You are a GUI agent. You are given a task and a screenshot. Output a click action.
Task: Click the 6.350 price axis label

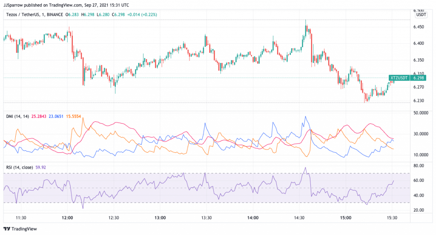[x=419, y=60]
